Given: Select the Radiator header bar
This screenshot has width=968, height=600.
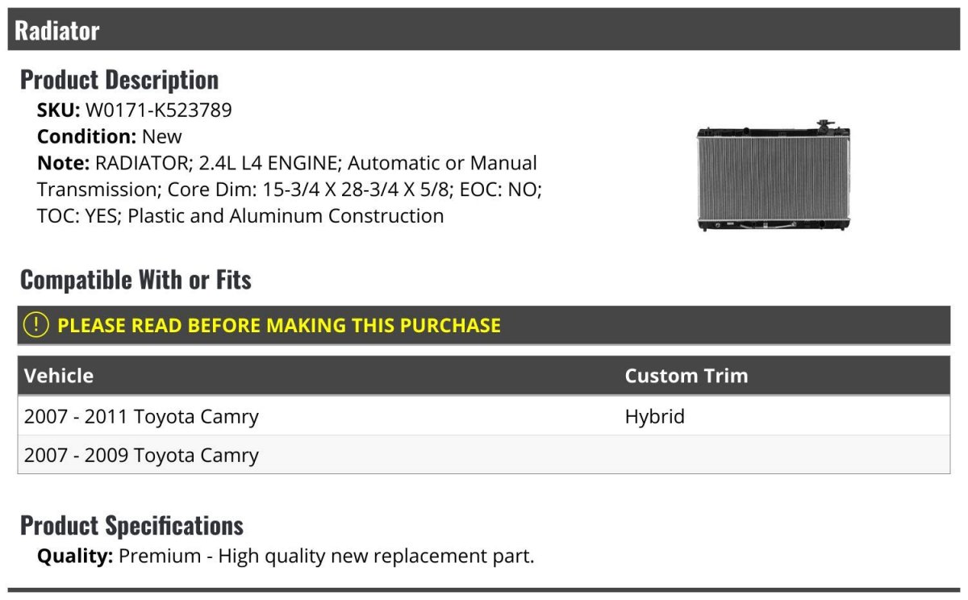Looking at the screenshot, I should coord(484,30).
